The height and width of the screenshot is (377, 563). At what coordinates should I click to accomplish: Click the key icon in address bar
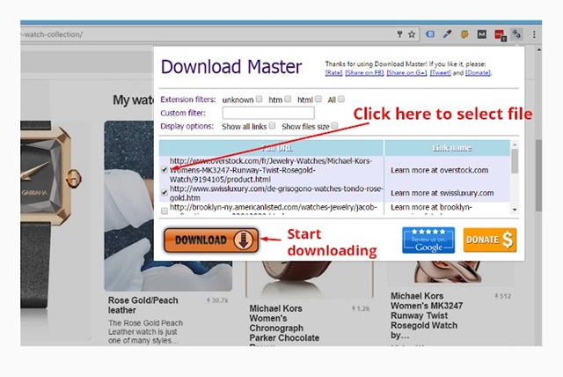coord(399,34)
